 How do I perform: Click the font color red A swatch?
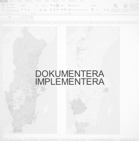point(45,10)
